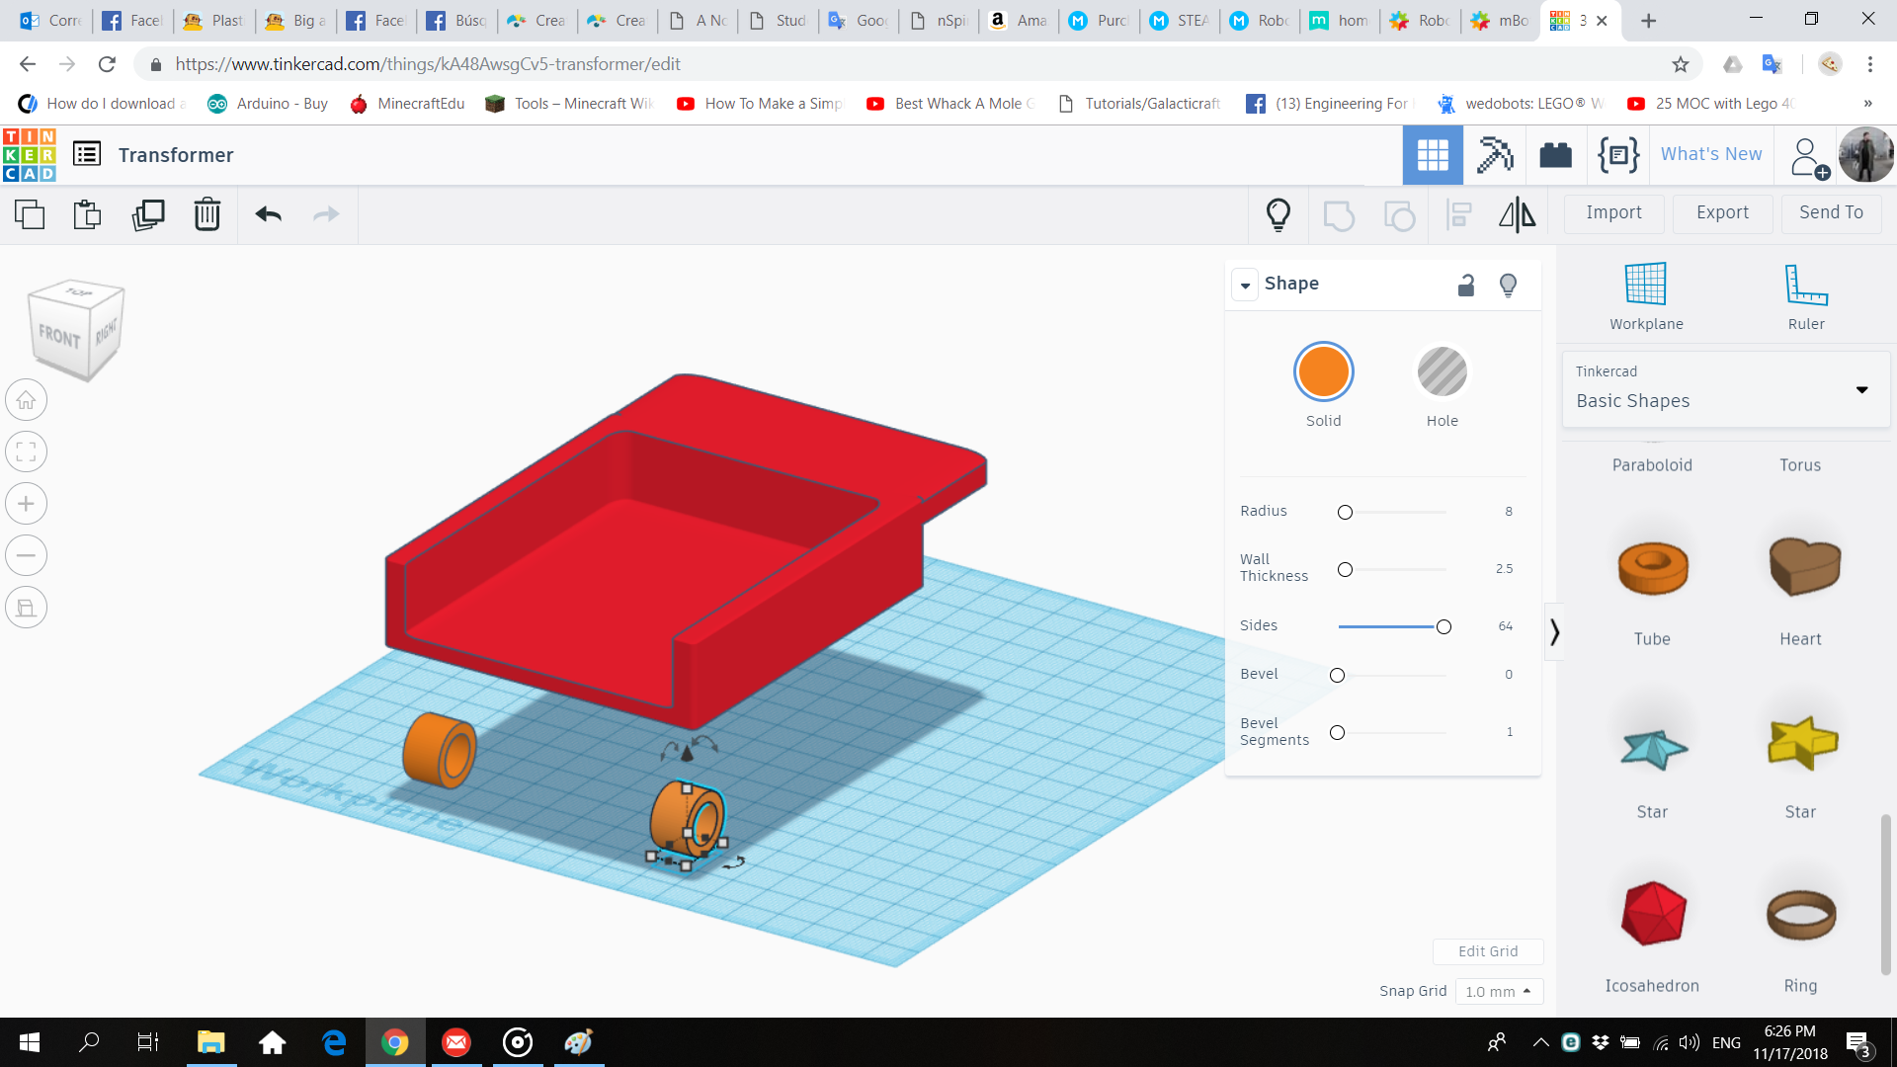Set shape to Hole

pos(1442,372)
